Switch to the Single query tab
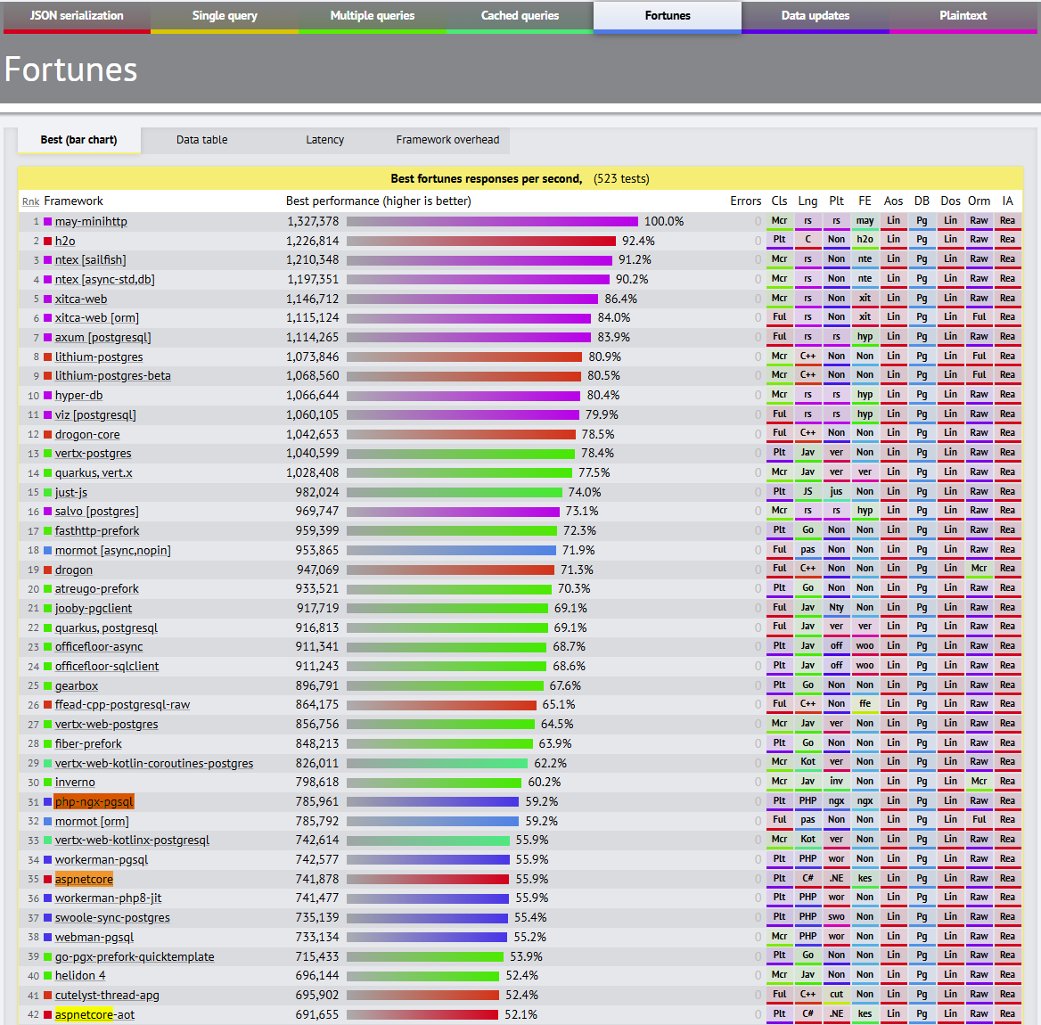The height and width of the screenshot is (1025, 1041). point(225,17)
